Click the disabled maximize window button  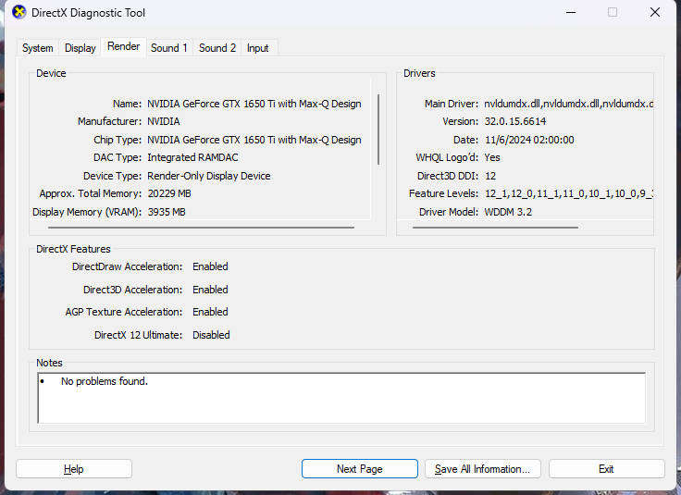click(613, 13)
